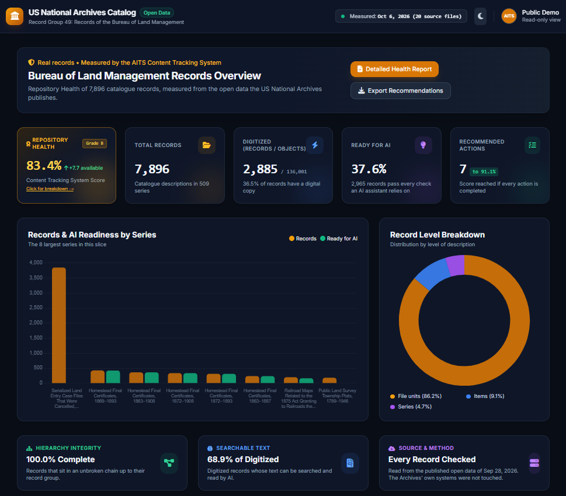Click the download icon in Export Recommendations
This screenshot has width=566, height=496.
tap(361, 90)
